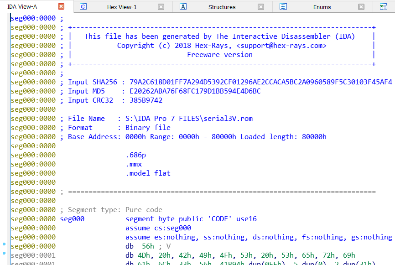Click the 'Segment type: Pure code' comment
The image size is (395, 265).
point(115,210)
